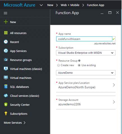Click azuredemo2206 storage value

(69, 104)
